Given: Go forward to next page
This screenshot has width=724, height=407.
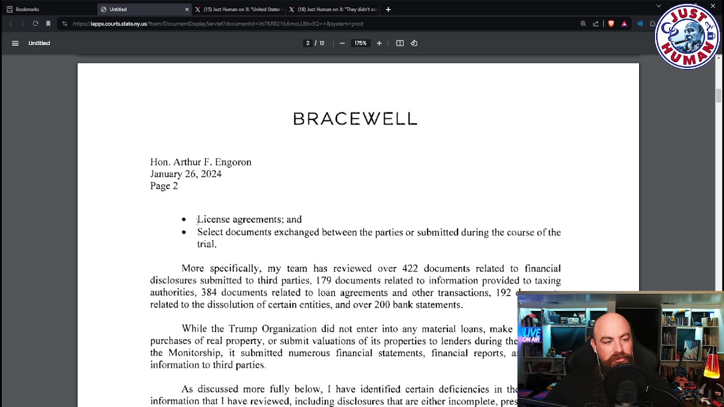Looking at the screenshot, I should coord(23,24).
